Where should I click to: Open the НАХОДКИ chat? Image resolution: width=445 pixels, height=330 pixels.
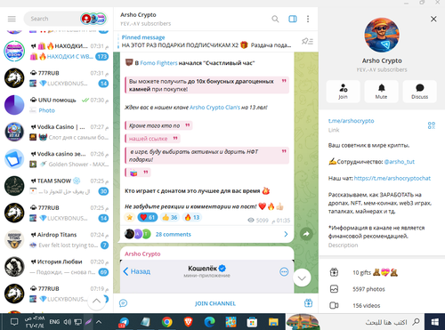(56, 51)
